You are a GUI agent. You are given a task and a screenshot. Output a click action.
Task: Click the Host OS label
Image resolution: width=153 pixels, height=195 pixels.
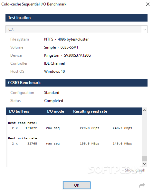17,71
